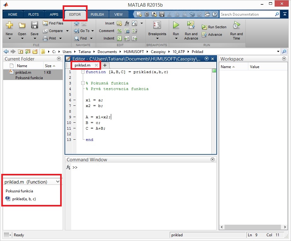Decrease indent with left indent icon
Screen dimensions: 291x241
click(134, 38)
